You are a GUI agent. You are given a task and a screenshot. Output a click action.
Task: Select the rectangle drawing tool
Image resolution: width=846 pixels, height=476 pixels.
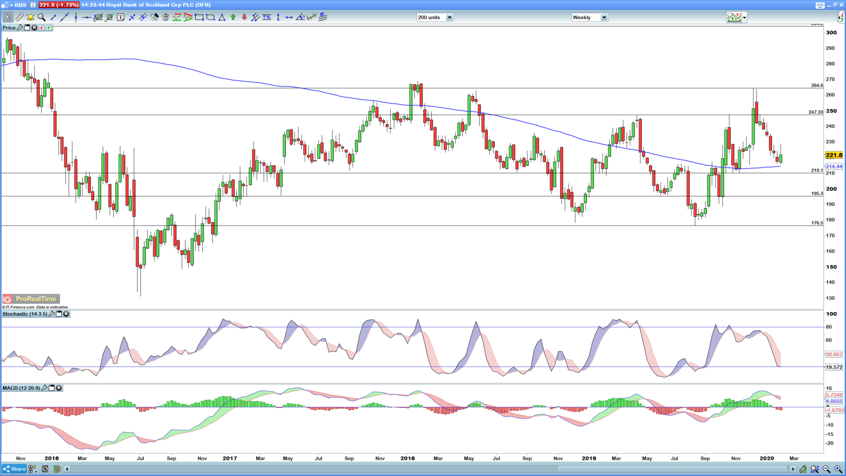click(200, 17)
